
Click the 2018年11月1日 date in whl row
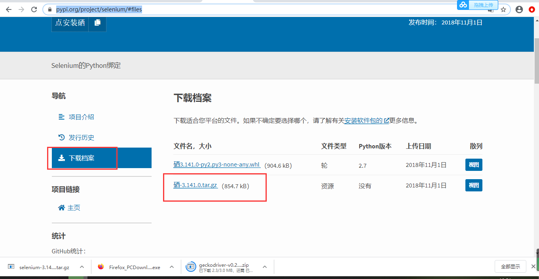pyautogui.click(x=426, y=165)
